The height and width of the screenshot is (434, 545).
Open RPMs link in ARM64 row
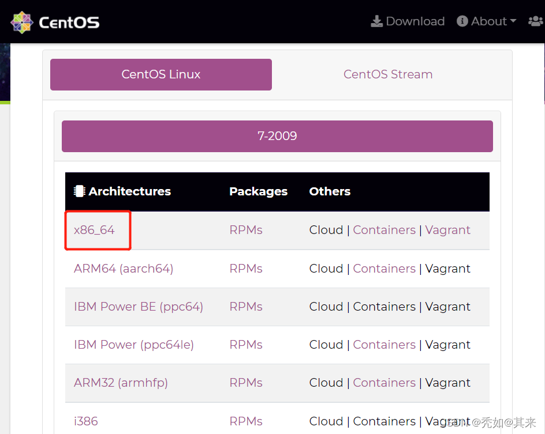[x=246, y=269]
